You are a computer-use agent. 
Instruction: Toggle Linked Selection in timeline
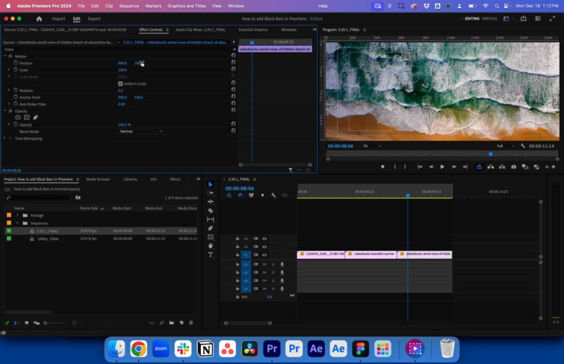coord(251,195)
